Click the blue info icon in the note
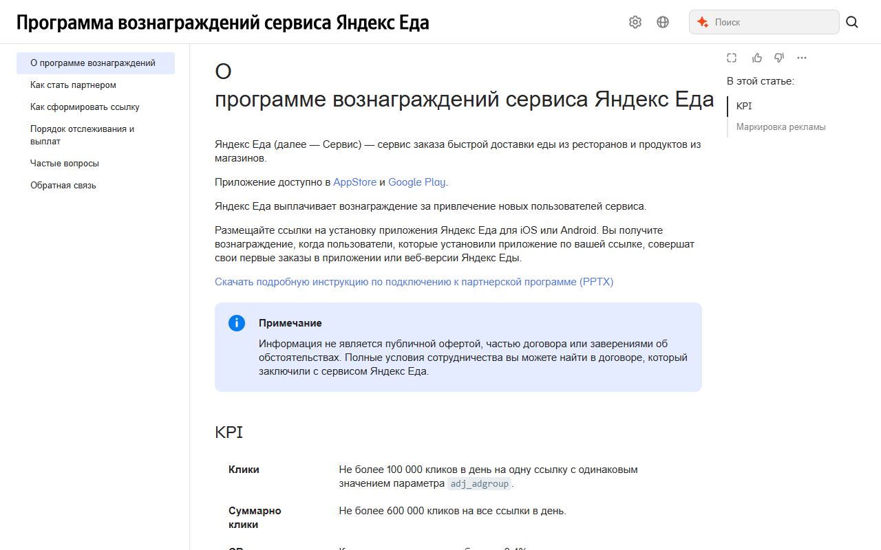 (x=237, y=323)
